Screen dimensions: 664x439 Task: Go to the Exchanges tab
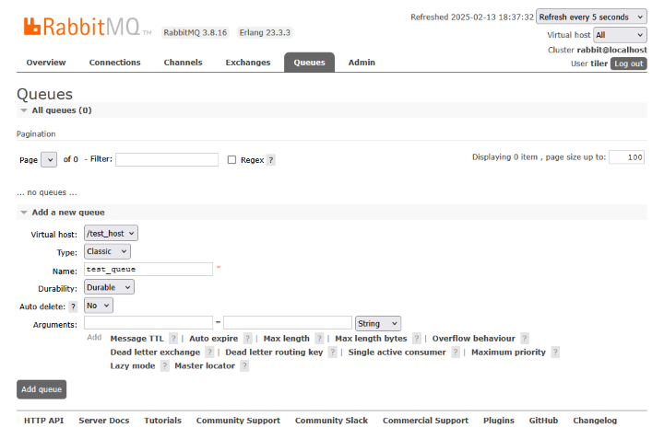point(248,63)
